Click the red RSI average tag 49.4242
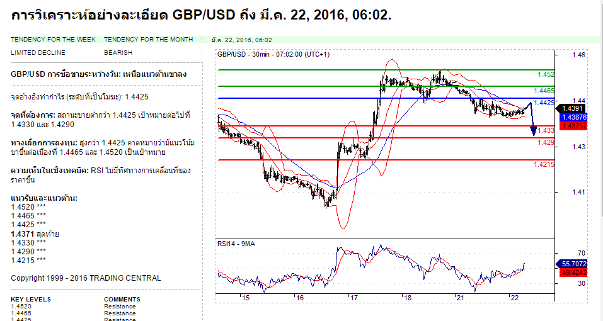Screen dimensions: 603x321 574,273
